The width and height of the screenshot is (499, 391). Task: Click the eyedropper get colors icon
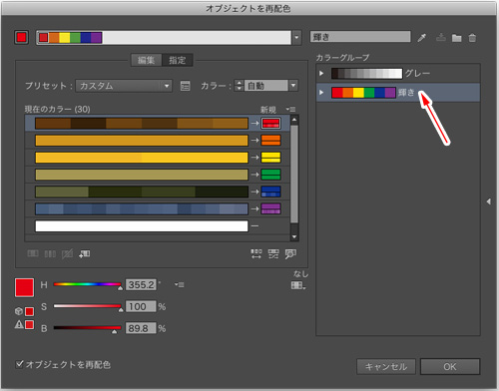pyautogui.click(x=422, y=38)
